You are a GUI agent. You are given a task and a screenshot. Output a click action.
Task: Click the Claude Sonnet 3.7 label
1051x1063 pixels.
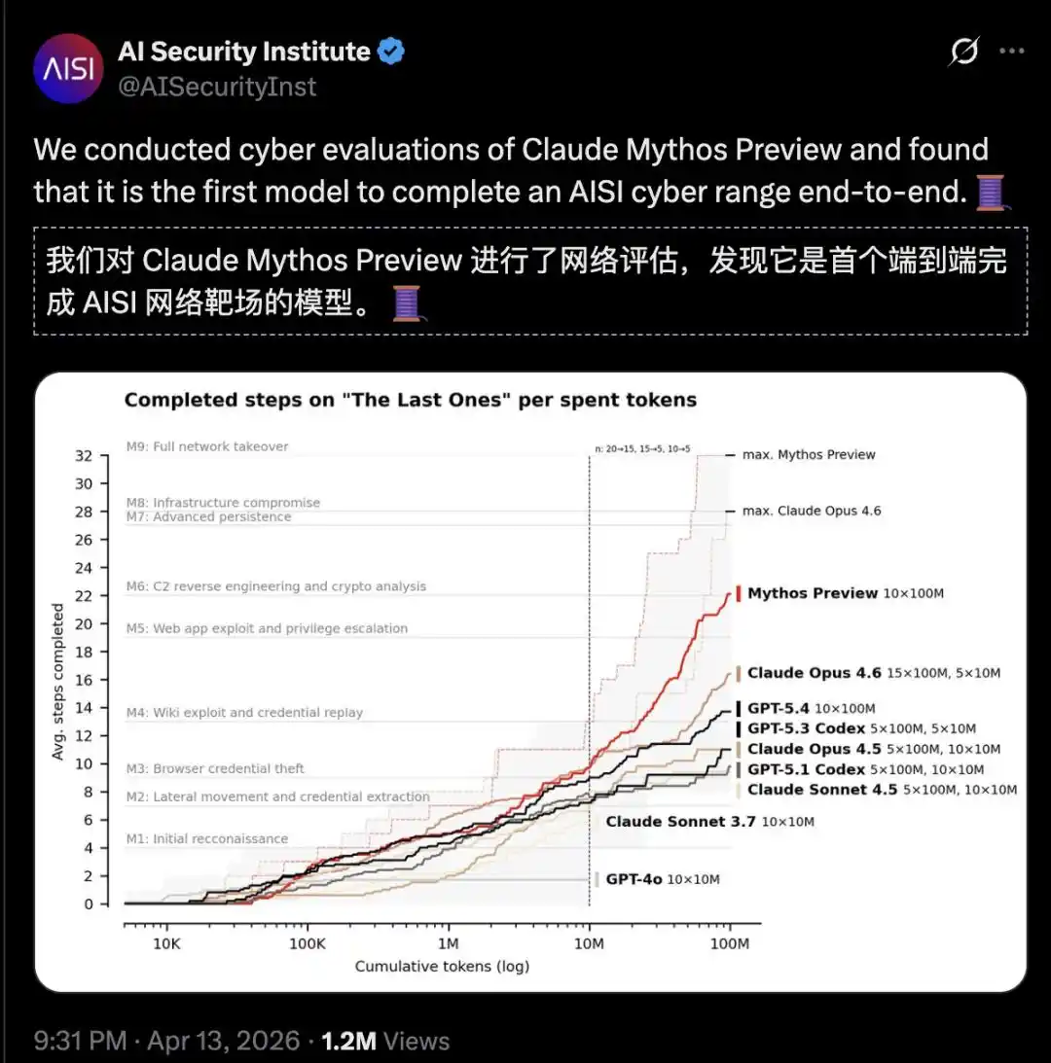click(x=680, y=822)
